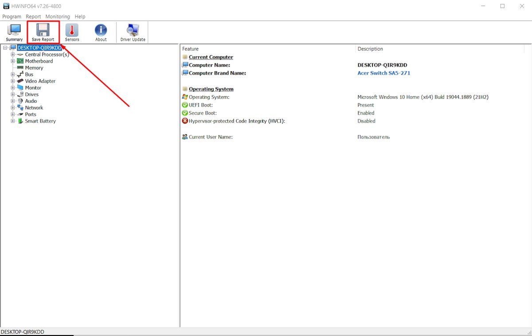Click the Save Report floppy disk icon
The image size is (532, 336).
[43, 32]
